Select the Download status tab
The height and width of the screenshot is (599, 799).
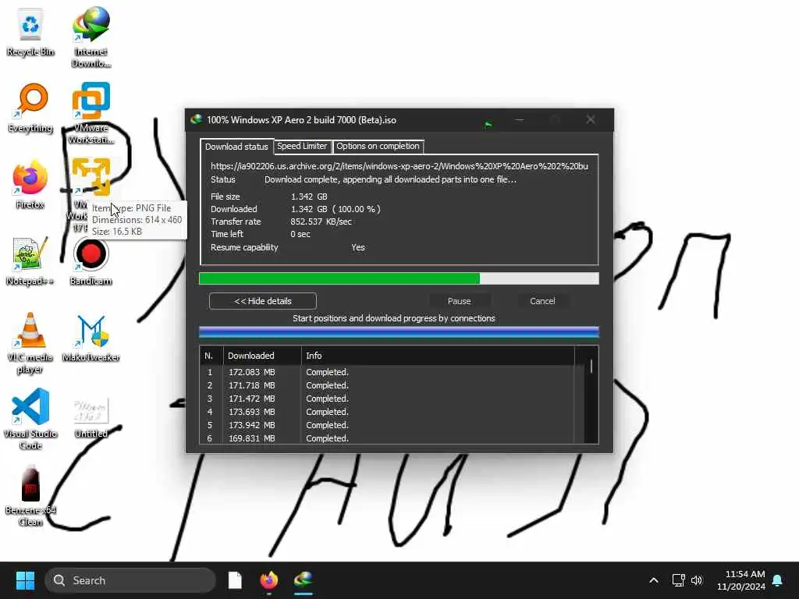tap(236, 147)
